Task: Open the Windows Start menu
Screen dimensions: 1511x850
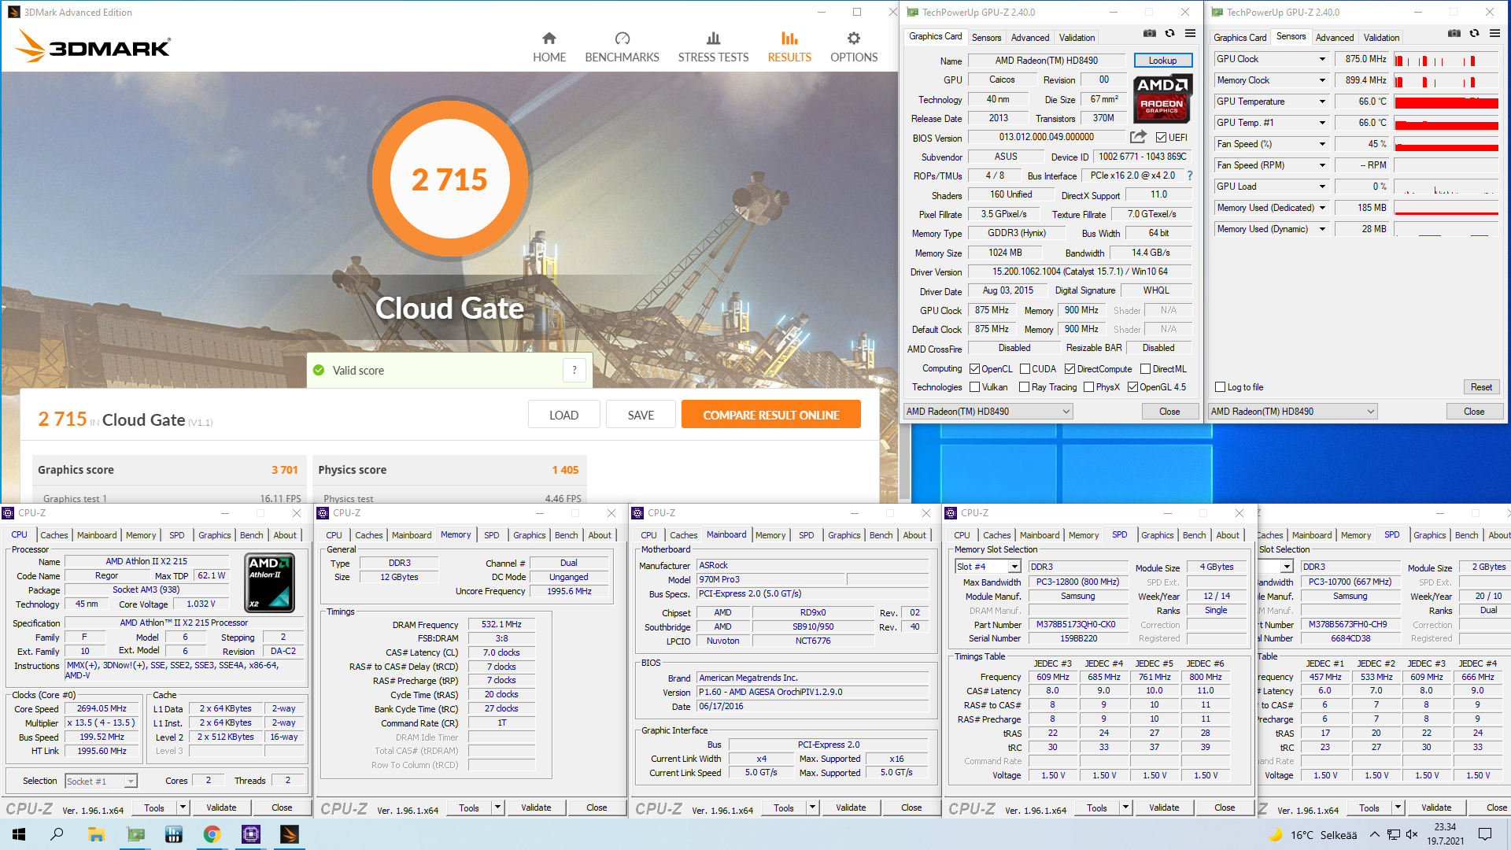Action: (19, 834)
